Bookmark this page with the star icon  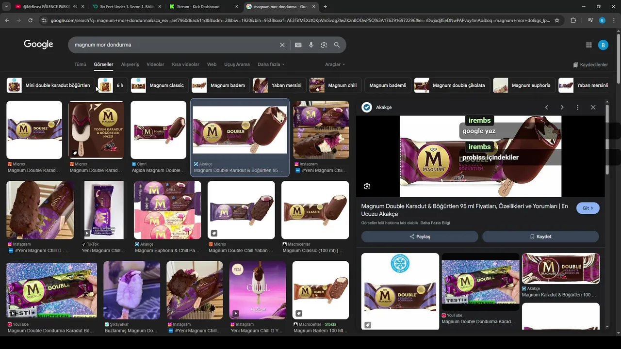(557, 20)
